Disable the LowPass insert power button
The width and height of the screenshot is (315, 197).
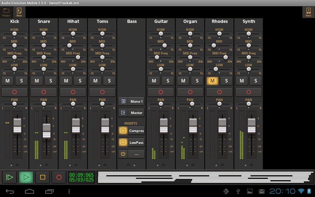pyautogui.click(x=123, y=142)
